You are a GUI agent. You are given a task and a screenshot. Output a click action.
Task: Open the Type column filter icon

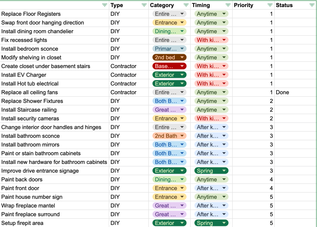(x=144, y=5)
